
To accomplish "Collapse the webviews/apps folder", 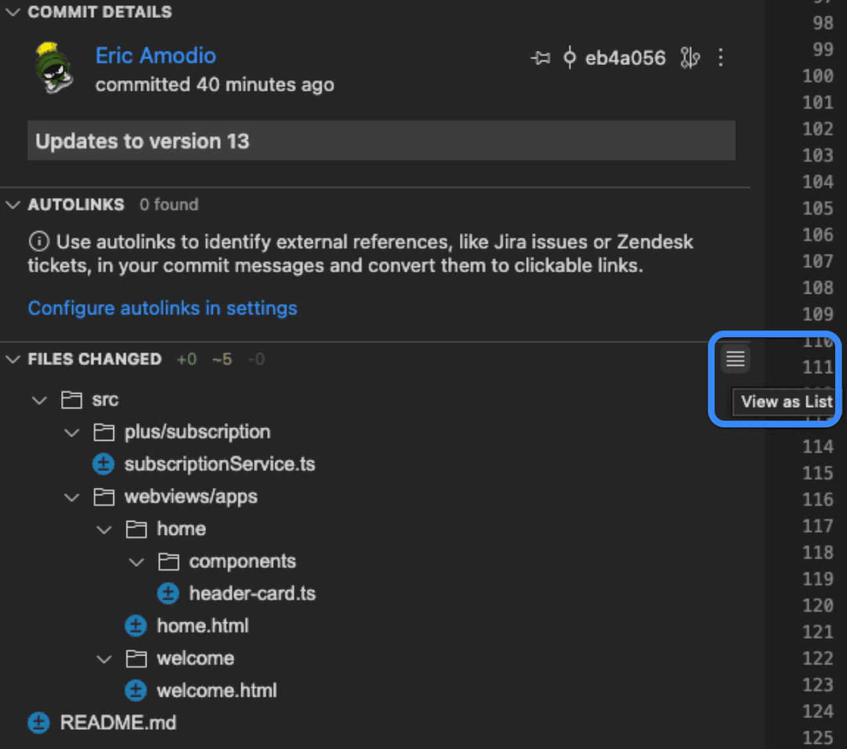I will [72, 497].
